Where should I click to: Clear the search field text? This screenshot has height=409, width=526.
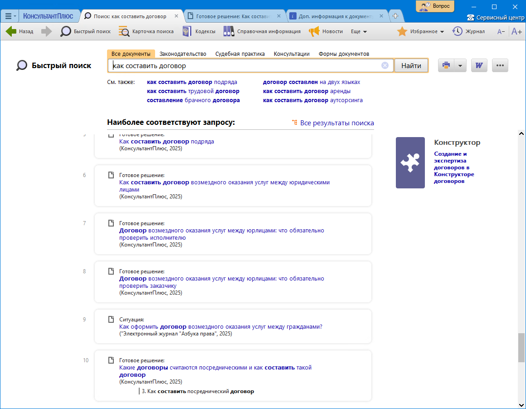pyautogui.click(x=385, y=65)
